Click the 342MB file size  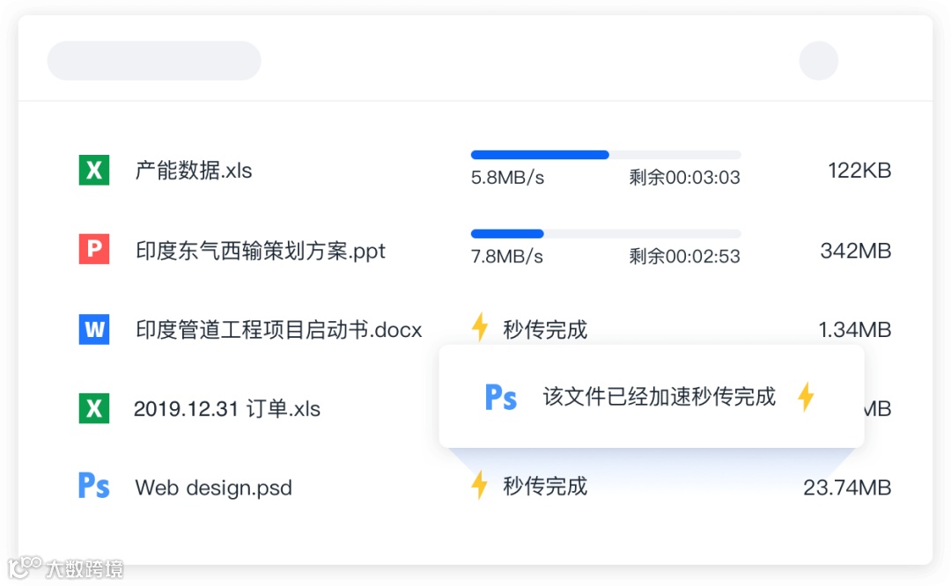click(856, 250)
